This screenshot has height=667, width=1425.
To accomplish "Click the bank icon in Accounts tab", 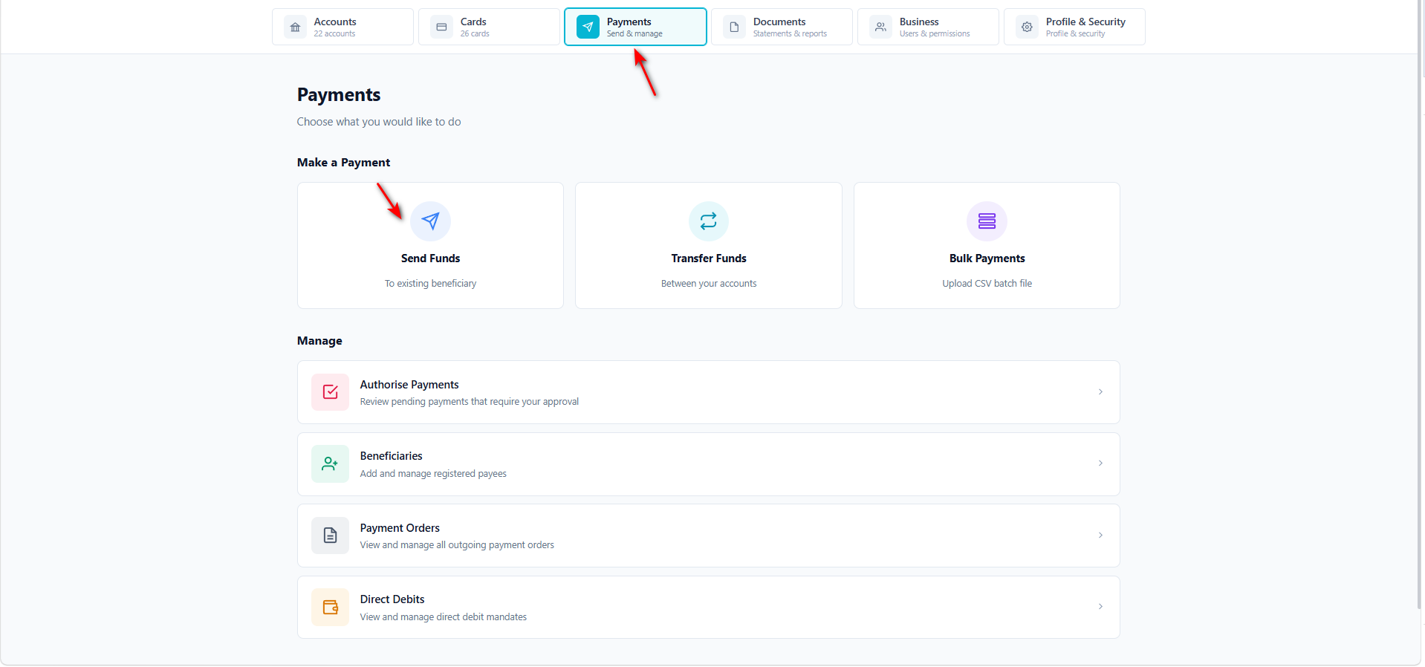I will pos(295,27).
